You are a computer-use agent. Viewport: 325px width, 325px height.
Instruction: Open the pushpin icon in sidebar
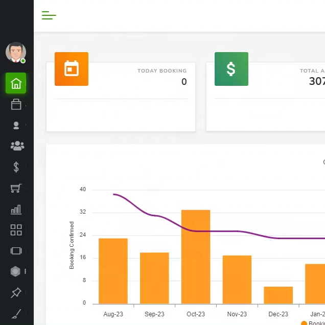(16, 293)
